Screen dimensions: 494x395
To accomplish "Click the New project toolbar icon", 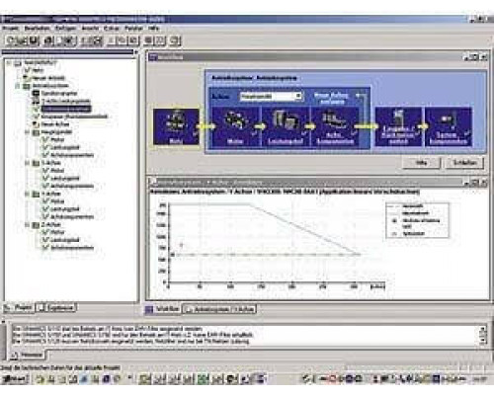I will tap(10, 40).
